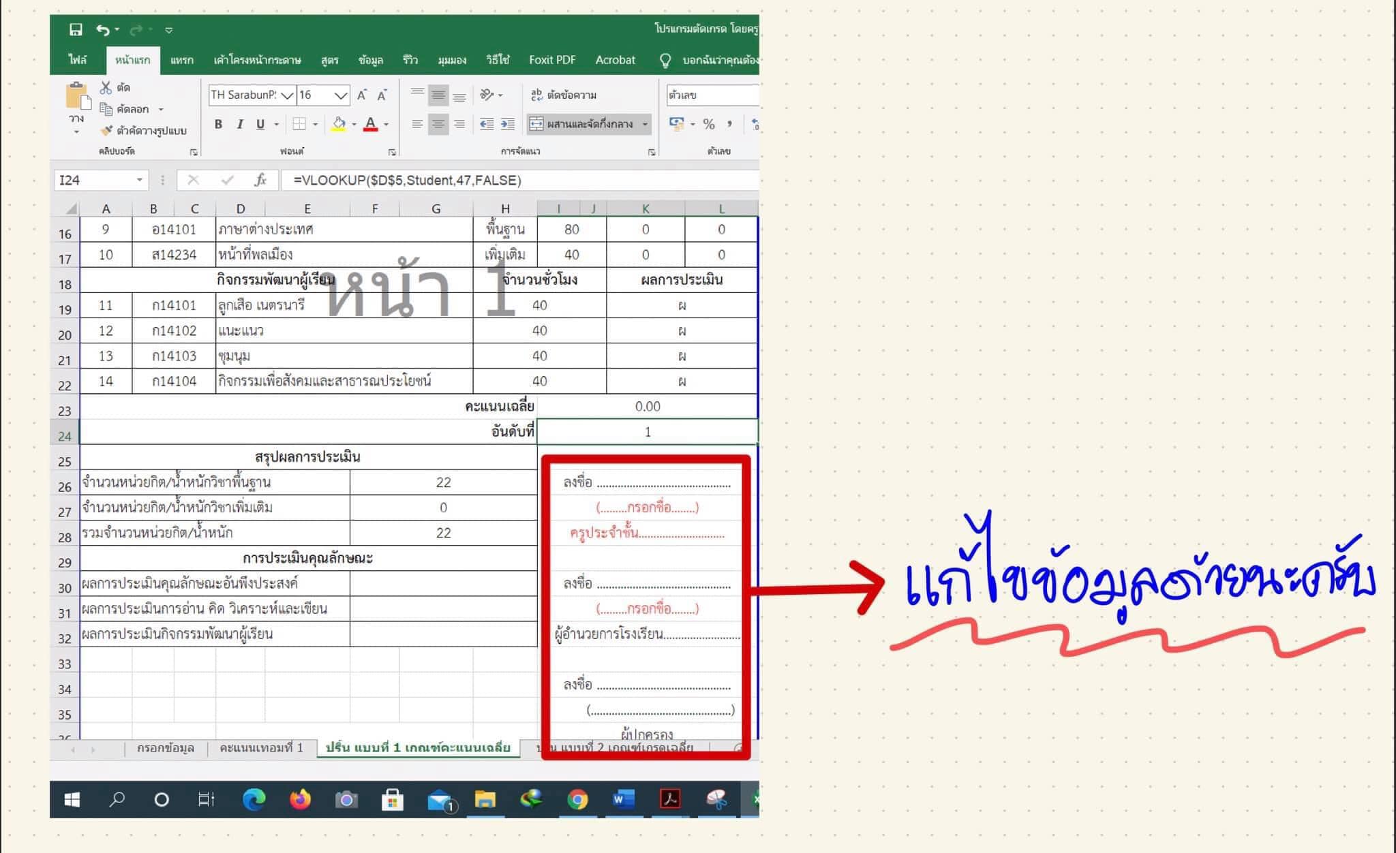Toggle Wrap Text (ตัดข้อความ)
The image size is (1396, 853).
pyautogui.click(x=564, y=95)
